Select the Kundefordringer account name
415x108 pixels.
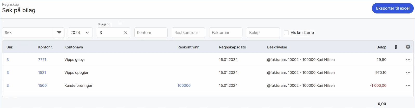click(x=78, y=85)
